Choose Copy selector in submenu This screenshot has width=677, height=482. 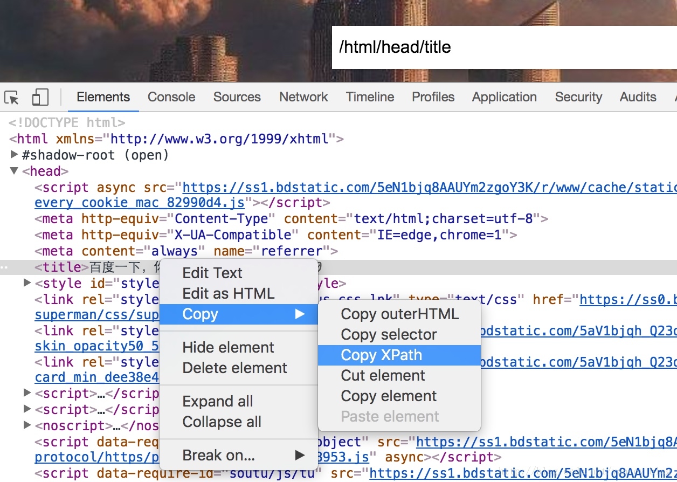coord(399,334)
